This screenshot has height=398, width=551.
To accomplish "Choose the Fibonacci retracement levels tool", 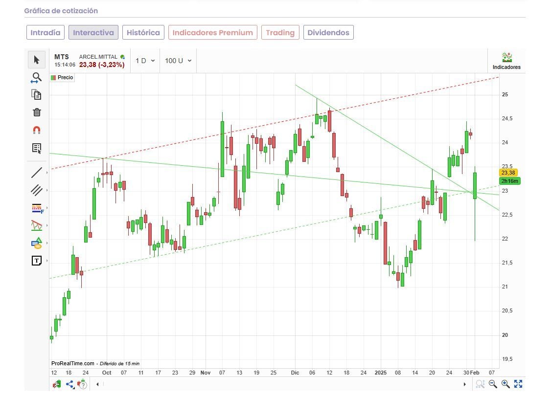I will [37, 208].
